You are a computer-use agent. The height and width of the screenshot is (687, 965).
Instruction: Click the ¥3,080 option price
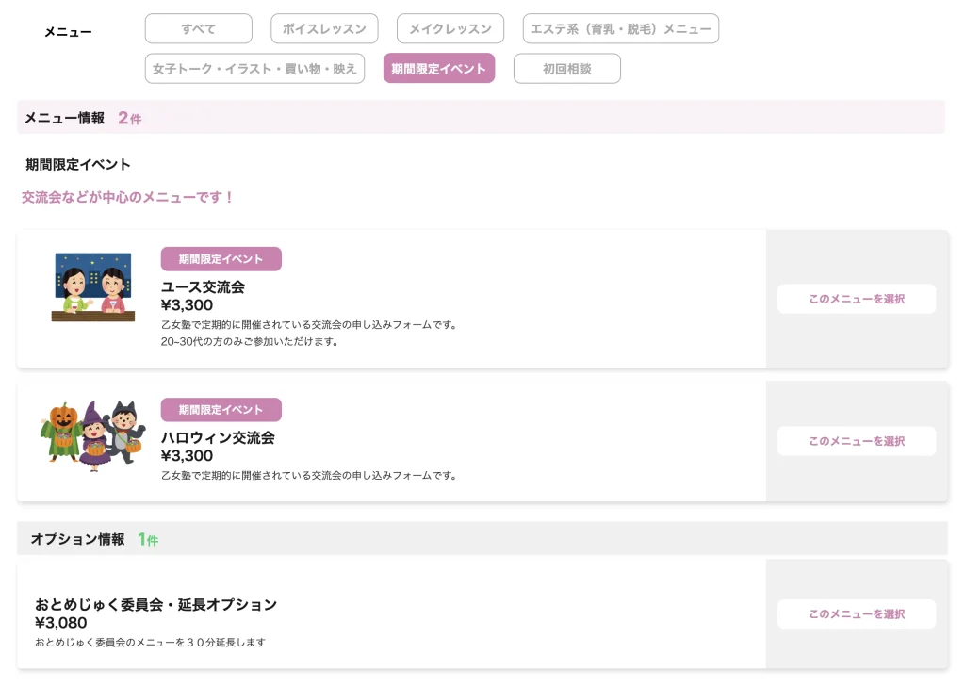pyautogui.click(x=60, y=623)
